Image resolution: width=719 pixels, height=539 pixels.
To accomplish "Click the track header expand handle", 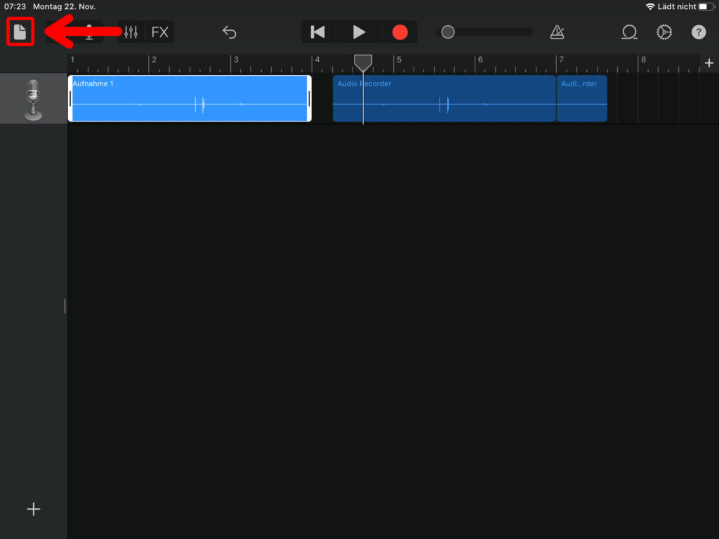I will 65,306.
